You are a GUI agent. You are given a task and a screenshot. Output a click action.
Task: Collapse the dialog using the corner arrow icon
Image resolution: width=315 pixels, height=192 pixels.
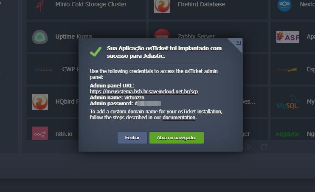coord(238,43)
